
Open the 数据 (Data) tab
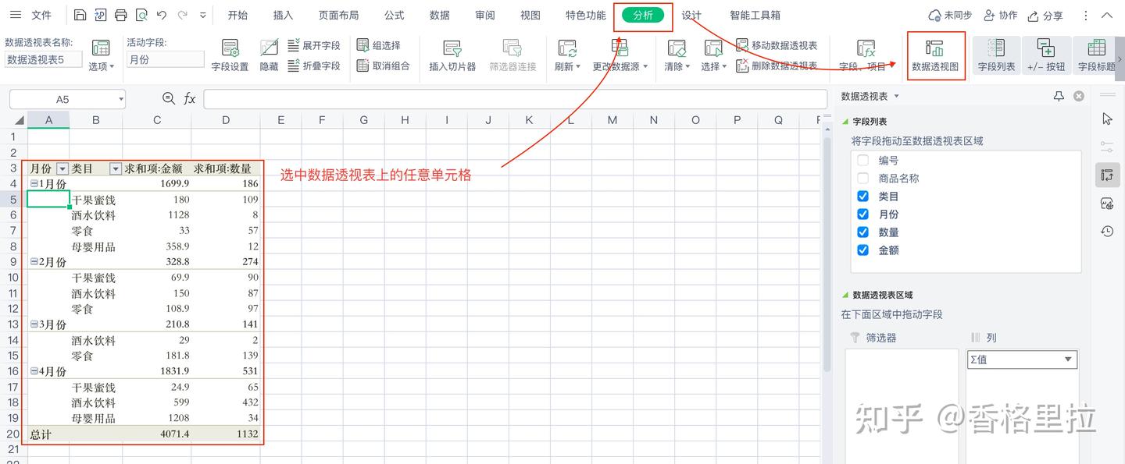[440, 15]
